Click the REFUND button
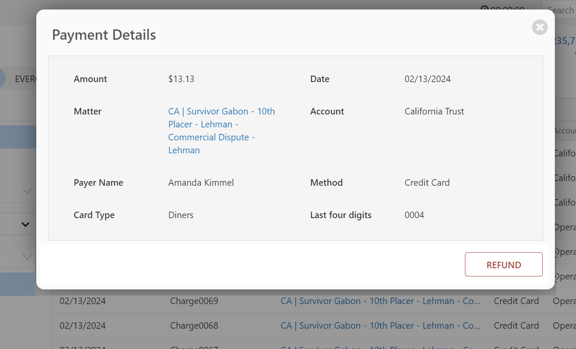Screen dimensions: 576x349 point(503,264)
